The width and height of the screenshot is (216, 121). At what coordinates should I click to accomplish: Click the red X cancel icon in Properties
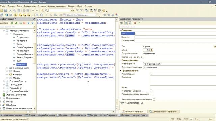(x=135, y=23)
